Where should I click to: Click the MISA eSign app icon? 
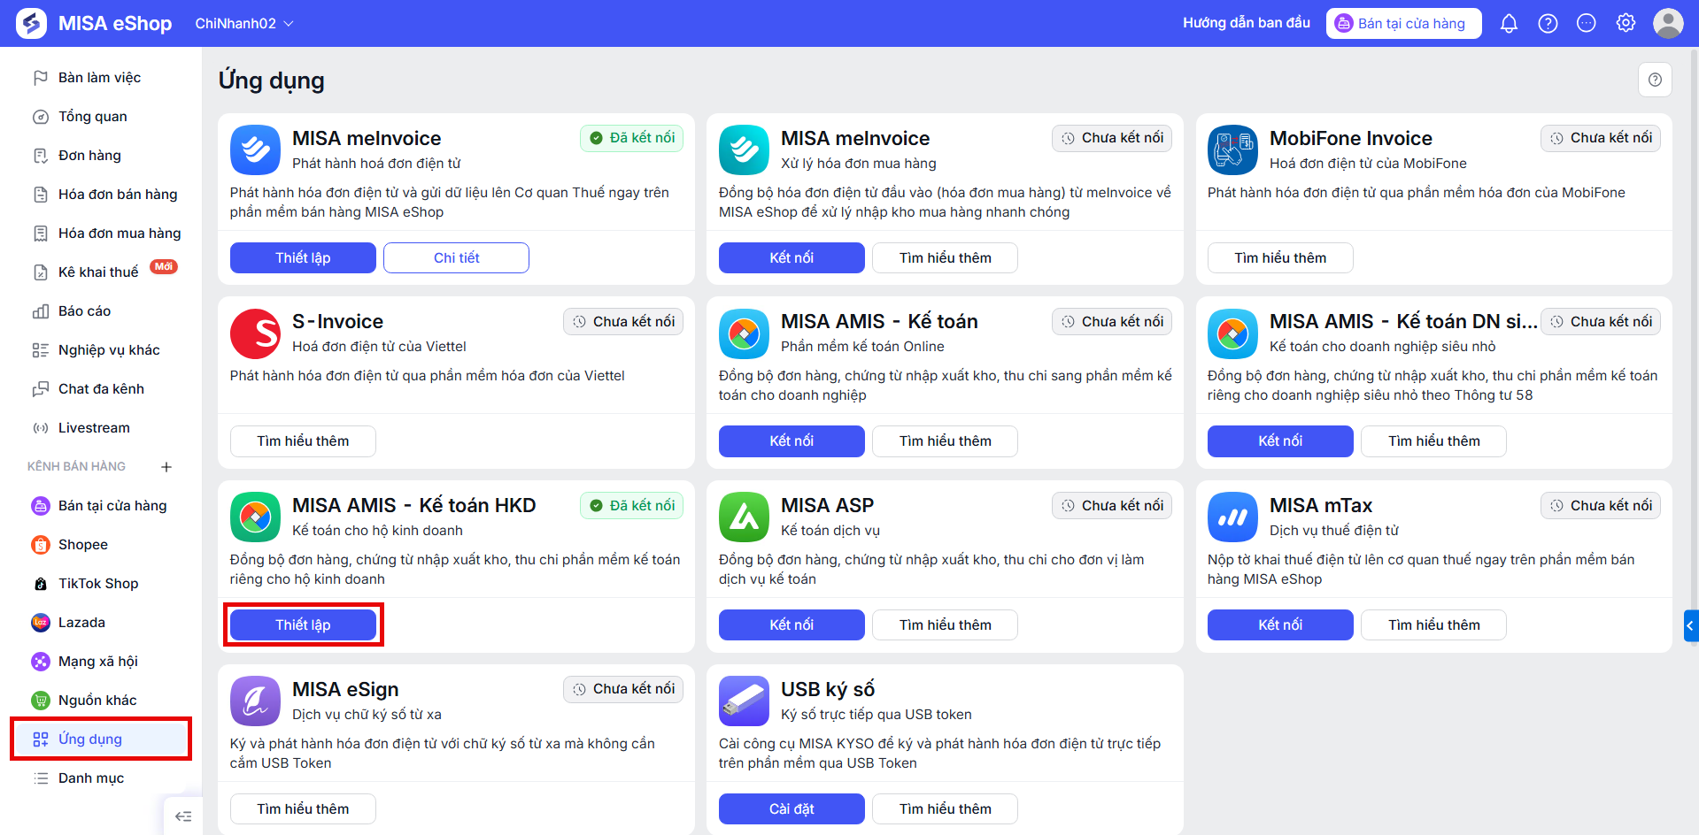[255, 701]
